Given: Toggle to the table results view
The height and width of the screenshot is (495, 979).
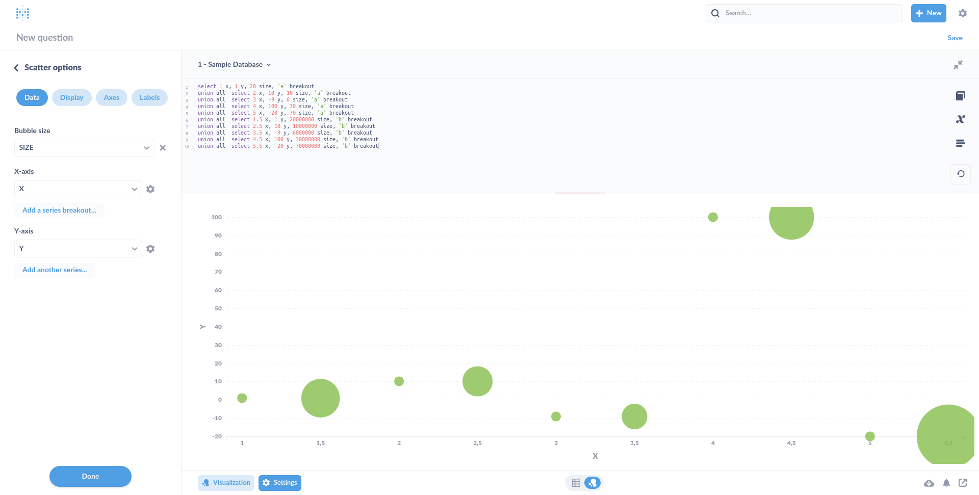Looking at the screenshot, I should 576,482.
